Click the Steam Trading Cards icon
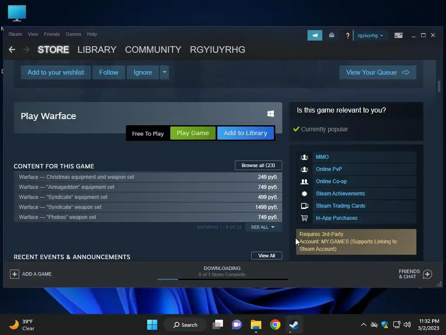 (304, 206)
